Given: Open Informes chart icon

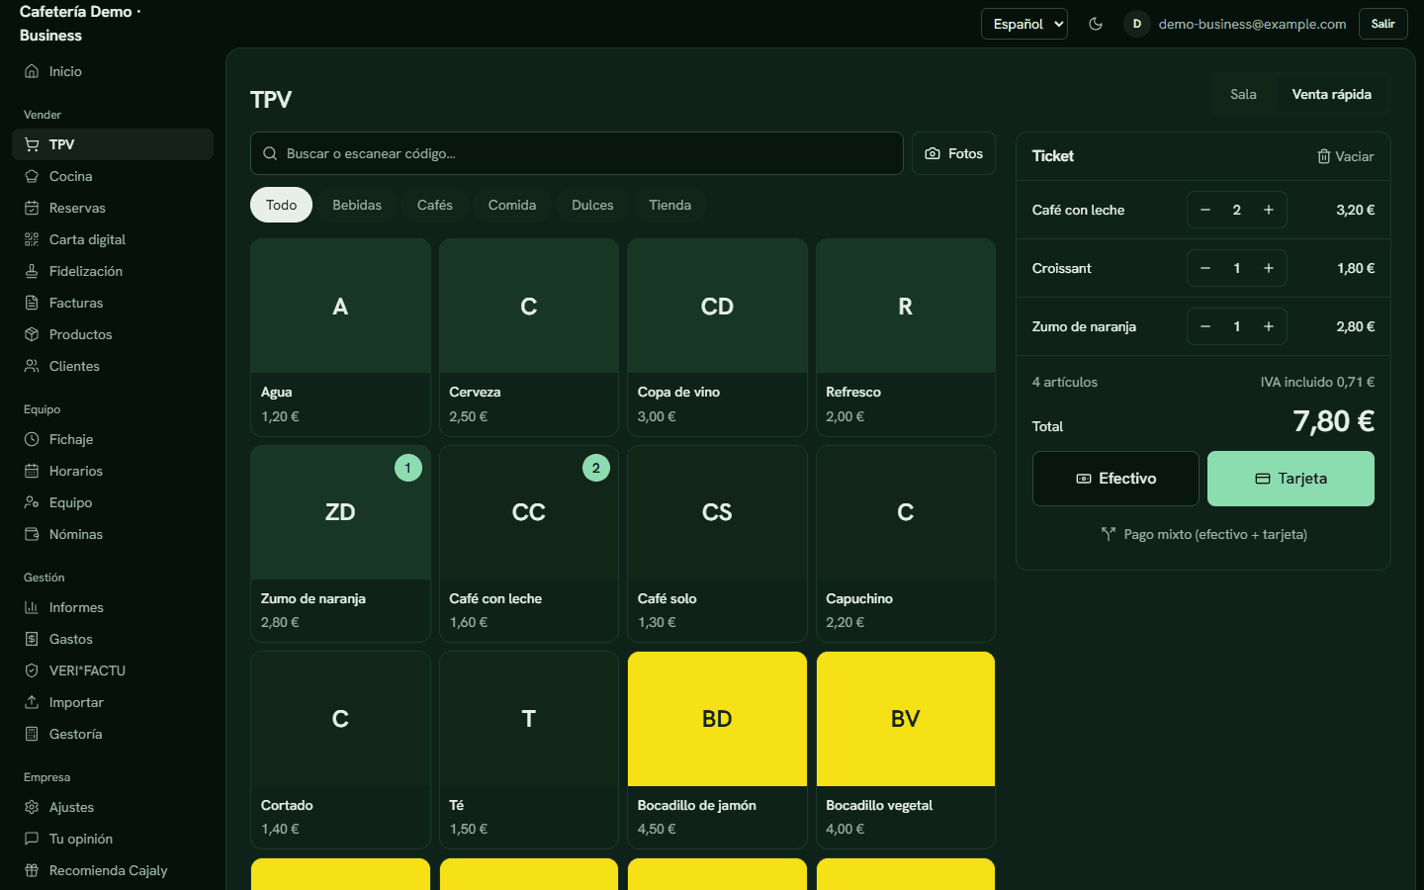Looking at the screenshot, I should (x=32, y=607).
